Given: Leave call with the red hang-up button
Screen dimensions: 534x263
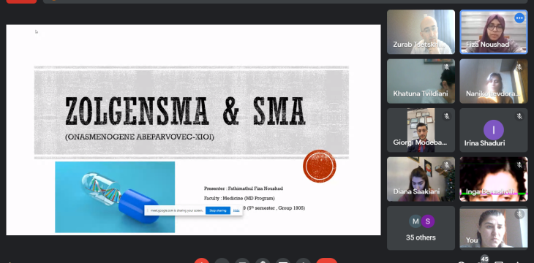Looking at the screenshot, I should click(326, 261).
